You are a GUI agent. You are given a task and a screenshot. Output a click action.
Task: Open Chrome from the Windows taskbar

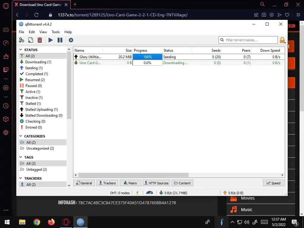coord(37,222)
